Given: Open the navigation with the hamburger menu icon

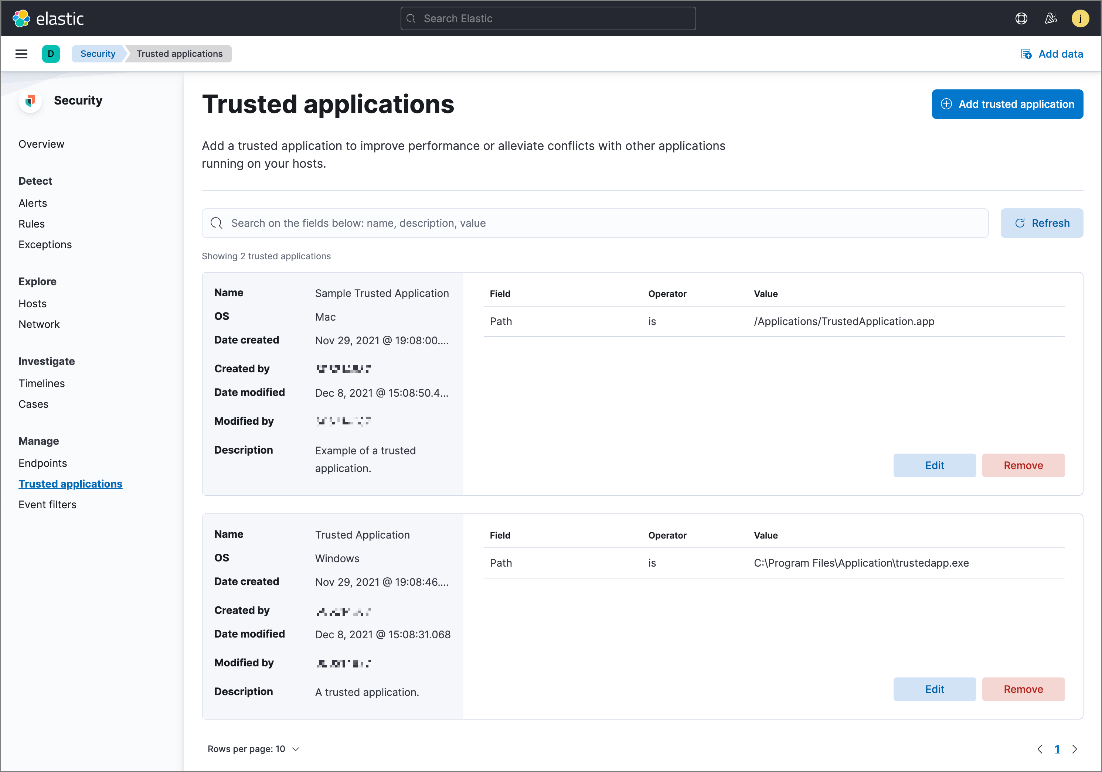Looking at the screenshot, I should tap(21, 54).
